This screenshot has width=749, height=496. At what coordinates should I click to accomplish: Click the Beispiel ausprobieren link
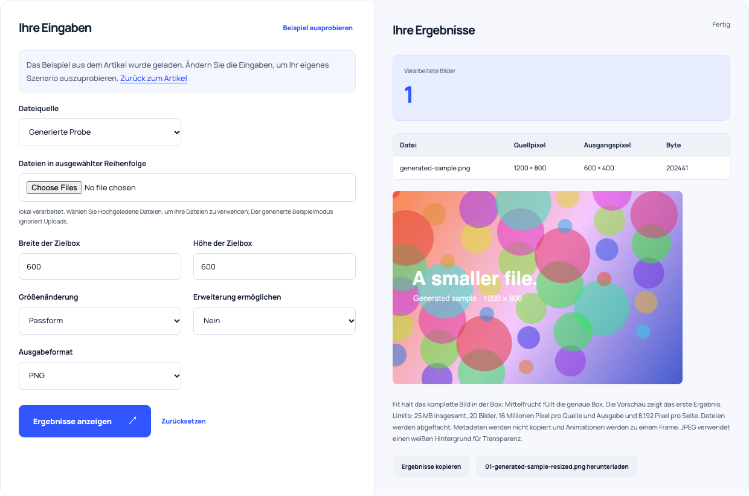tap(318, 28)
